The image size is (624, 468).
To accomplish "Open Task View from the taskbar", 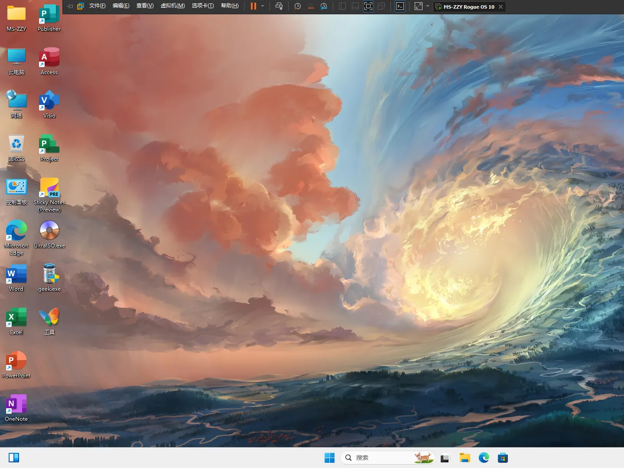I will click(x=445, y=458).
